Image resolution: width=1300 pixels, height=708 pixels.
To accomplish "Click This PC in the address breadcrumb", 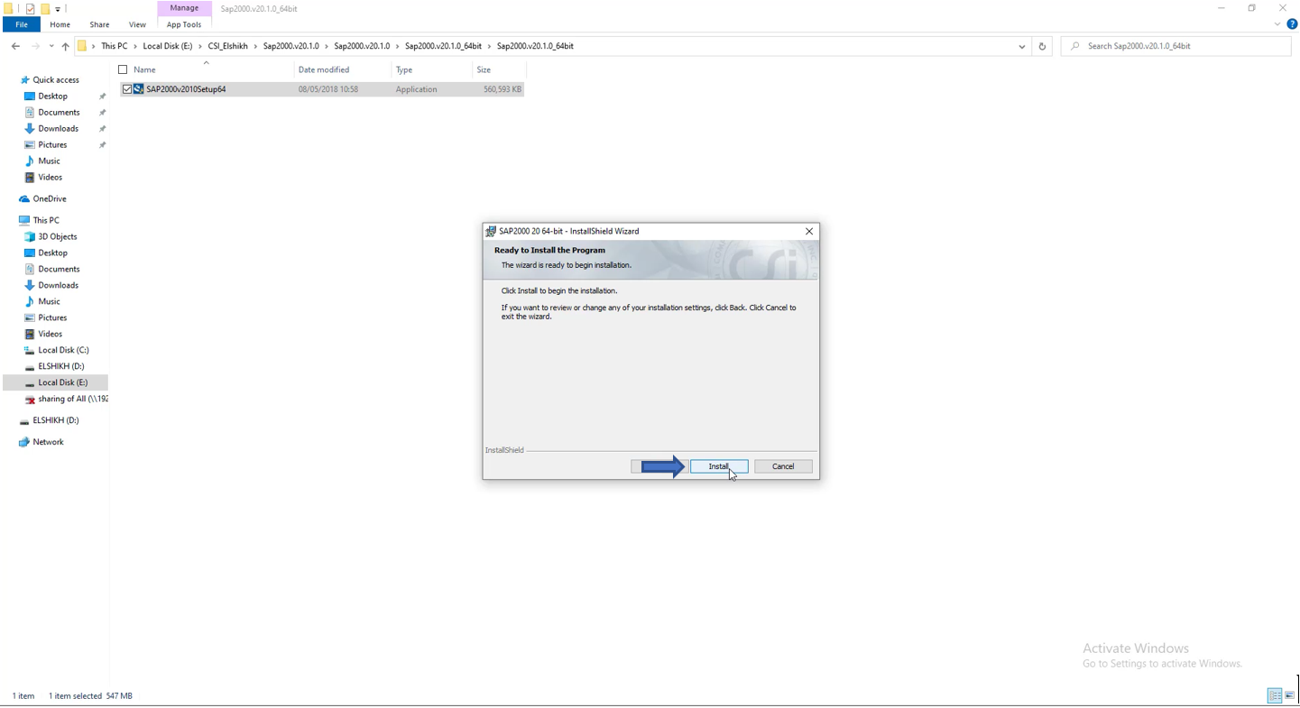I will tap(114, 46).
